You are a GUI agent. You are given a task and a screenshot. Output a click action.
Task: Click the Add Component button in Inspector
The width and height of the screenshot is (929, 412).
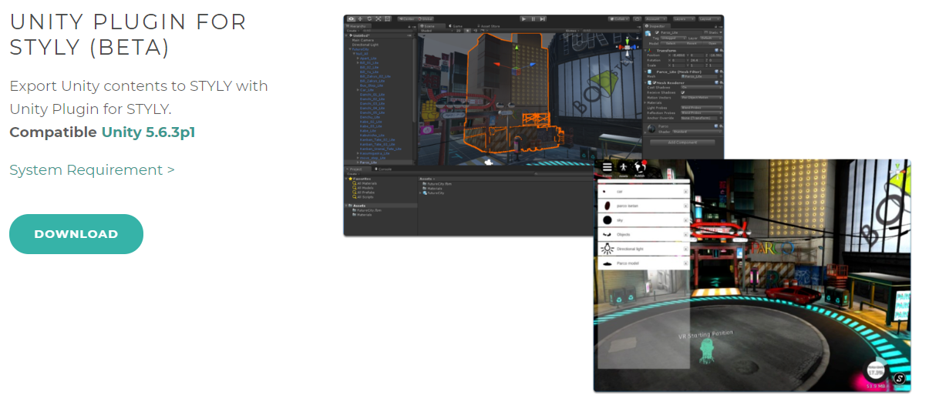683,143
